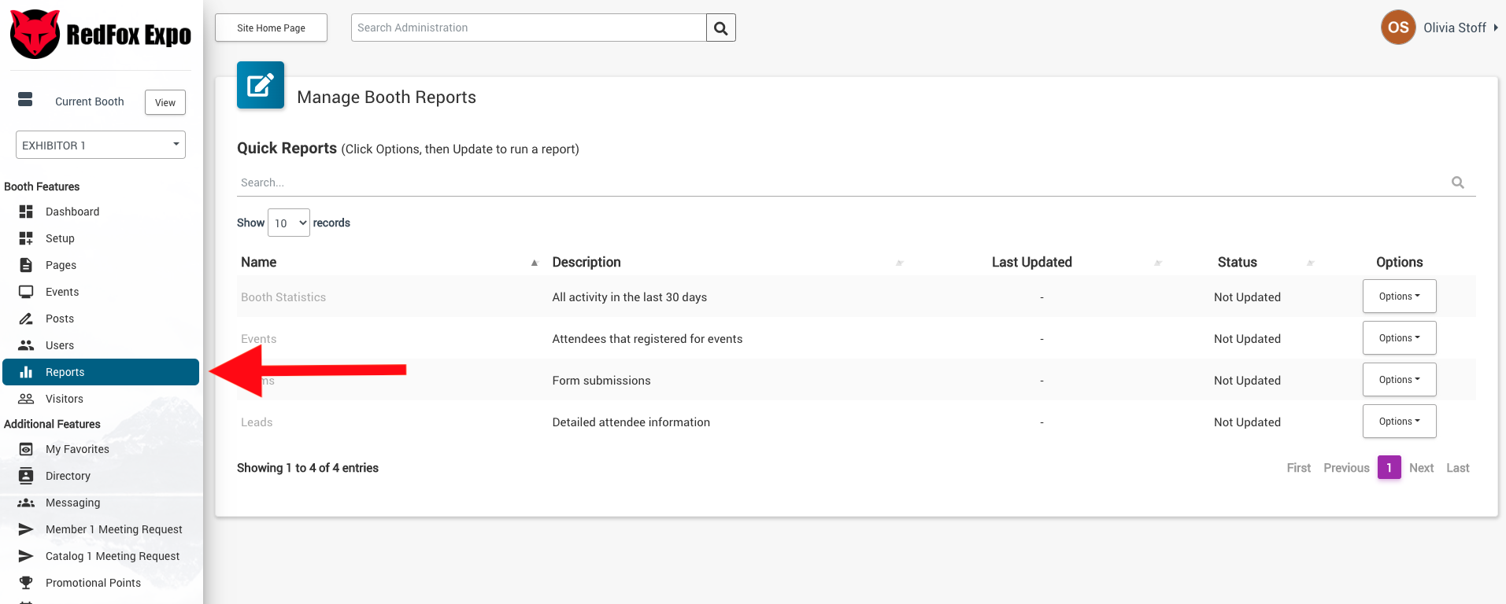Open the Show records count dropdown
Viewport: 1506px width, 604px height.
pyautogui.click(x=289, y=223)
